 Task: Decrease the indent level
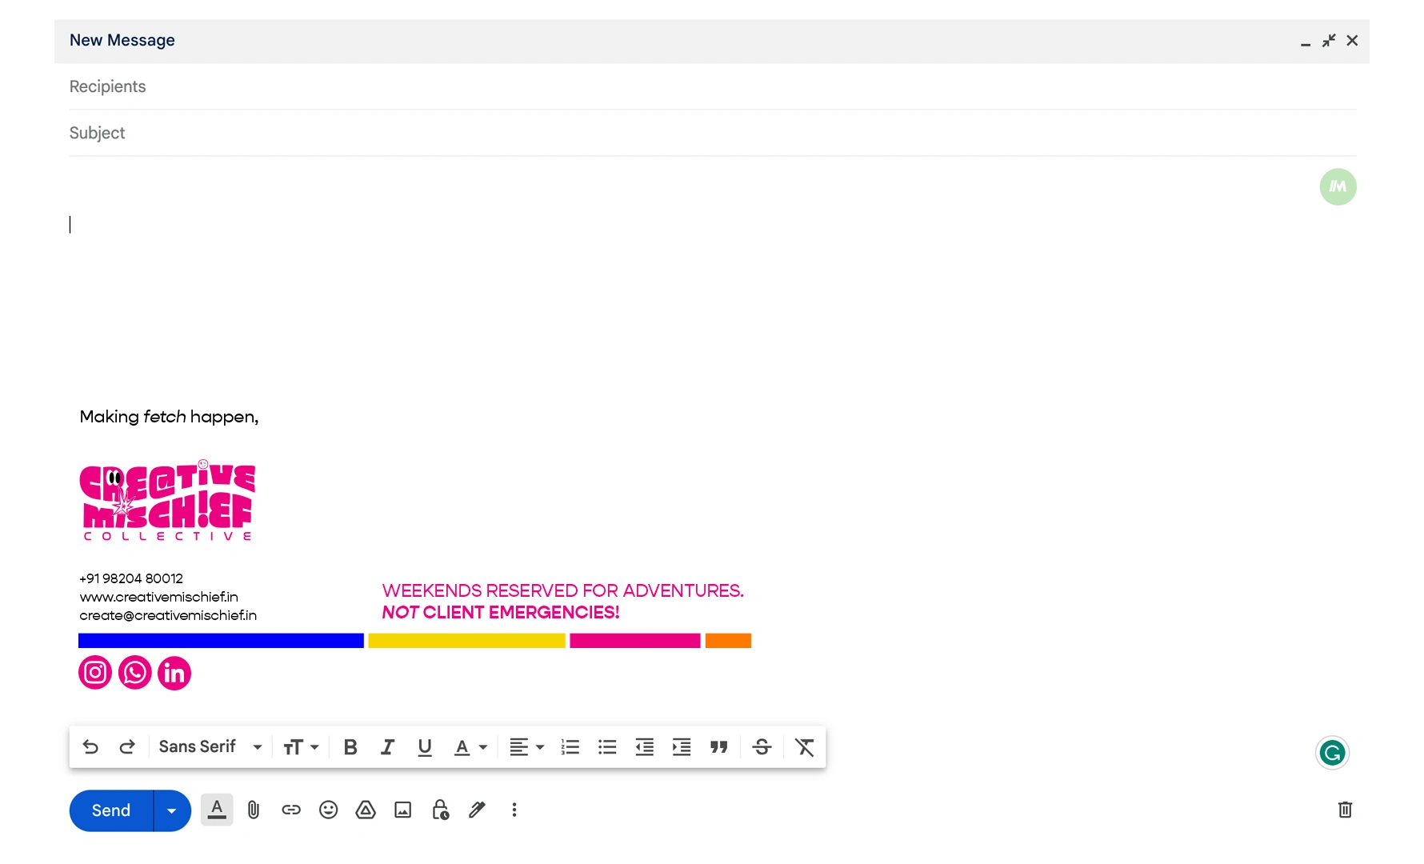(x=645, y=747)
